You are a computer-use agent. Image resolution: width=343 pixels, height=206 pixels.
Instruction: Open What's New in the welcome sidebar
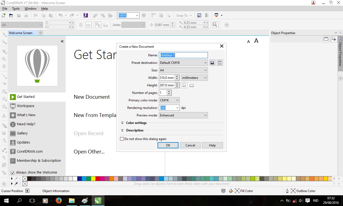pos(37,115)
